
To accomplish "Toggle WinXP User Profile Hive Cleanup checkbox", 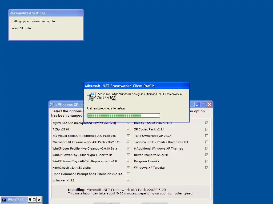I will point(128,148).
